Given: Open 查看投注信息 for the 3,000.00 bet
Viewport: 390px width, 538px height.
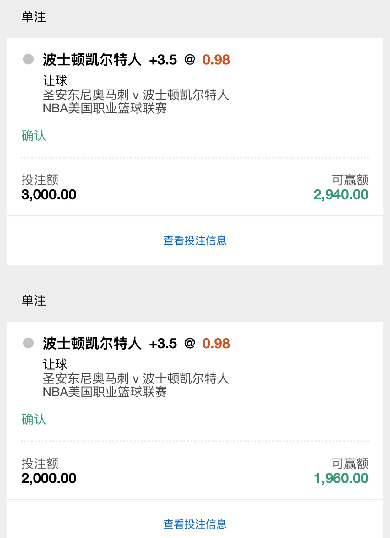Looking at the screenshot, I should [195, 240].
